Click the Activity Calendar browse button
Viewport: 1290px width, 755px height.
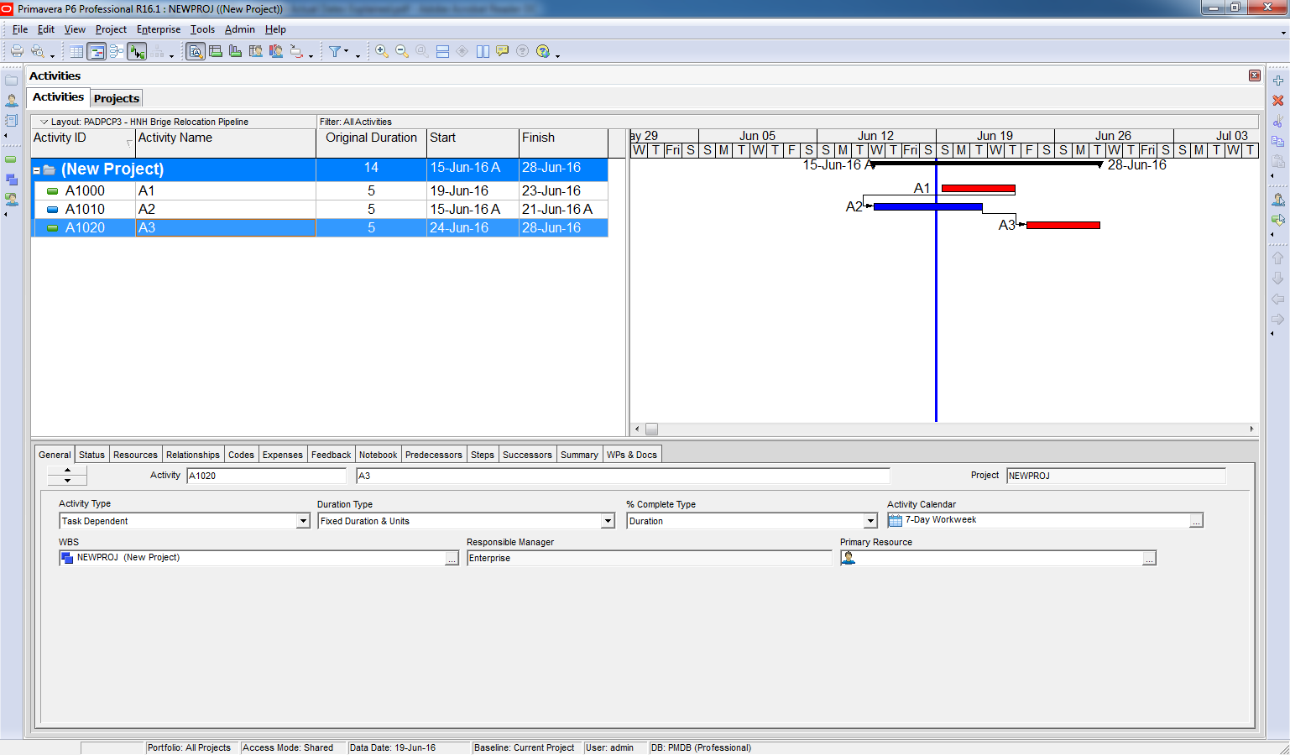click(x=1196, y=521)
